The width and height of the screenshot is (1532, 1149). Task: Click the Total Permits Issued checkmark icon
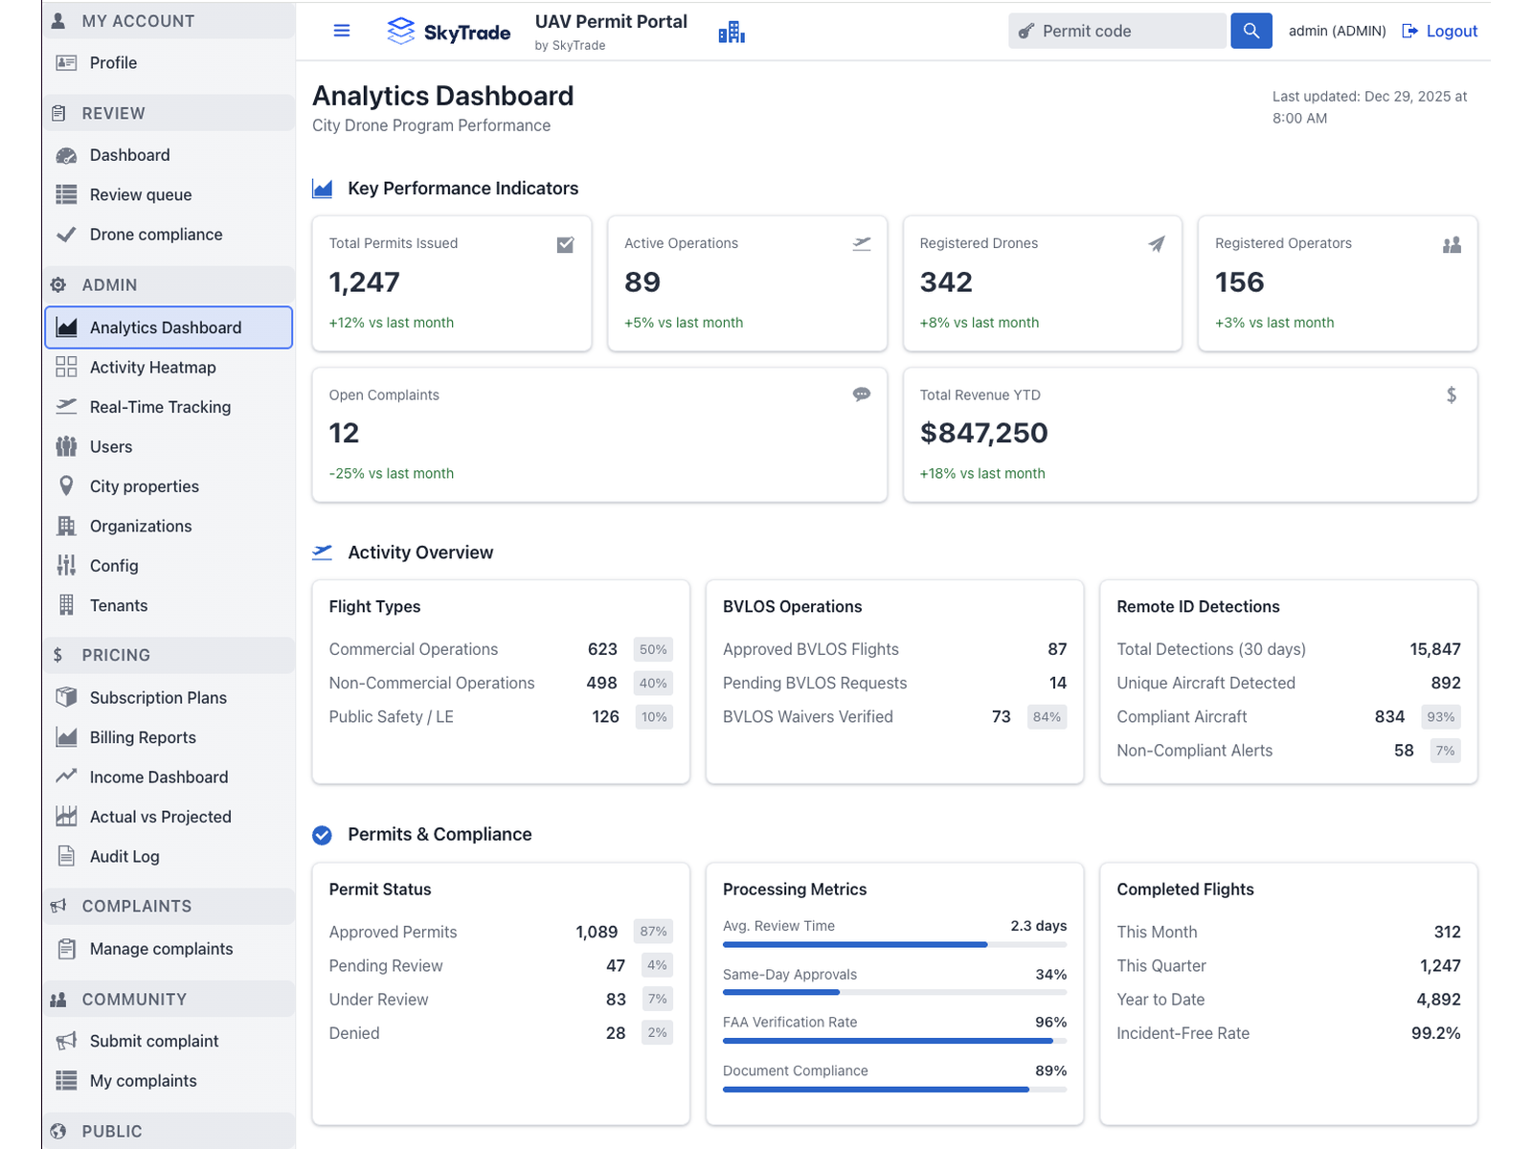565,245
